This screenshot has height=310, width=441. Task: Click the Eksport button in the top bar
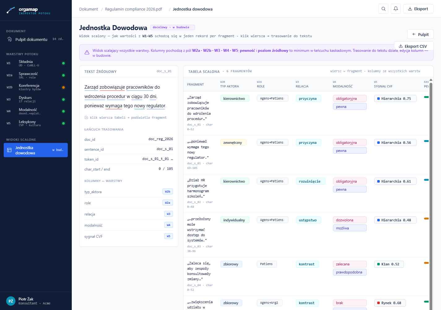(418, 9)
